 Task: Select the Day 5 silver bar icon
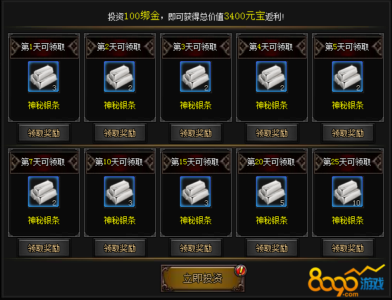tap(347, 76)
